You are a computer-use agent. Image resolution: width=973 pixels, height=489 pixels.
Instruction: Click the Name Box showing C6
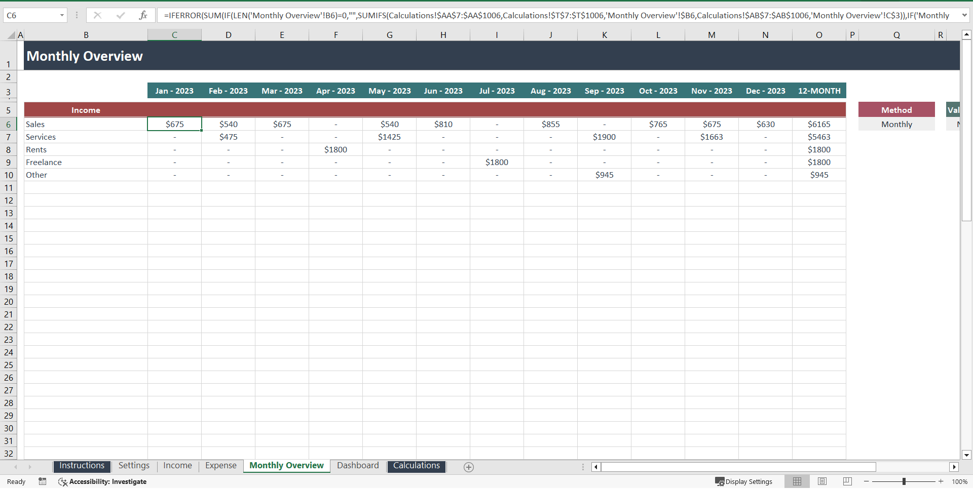[x=31, y=15]
